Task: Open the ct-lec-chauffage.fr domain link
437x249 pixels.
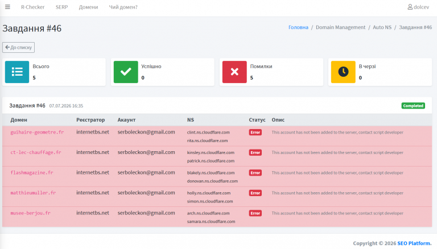Action: click(36, 152)
